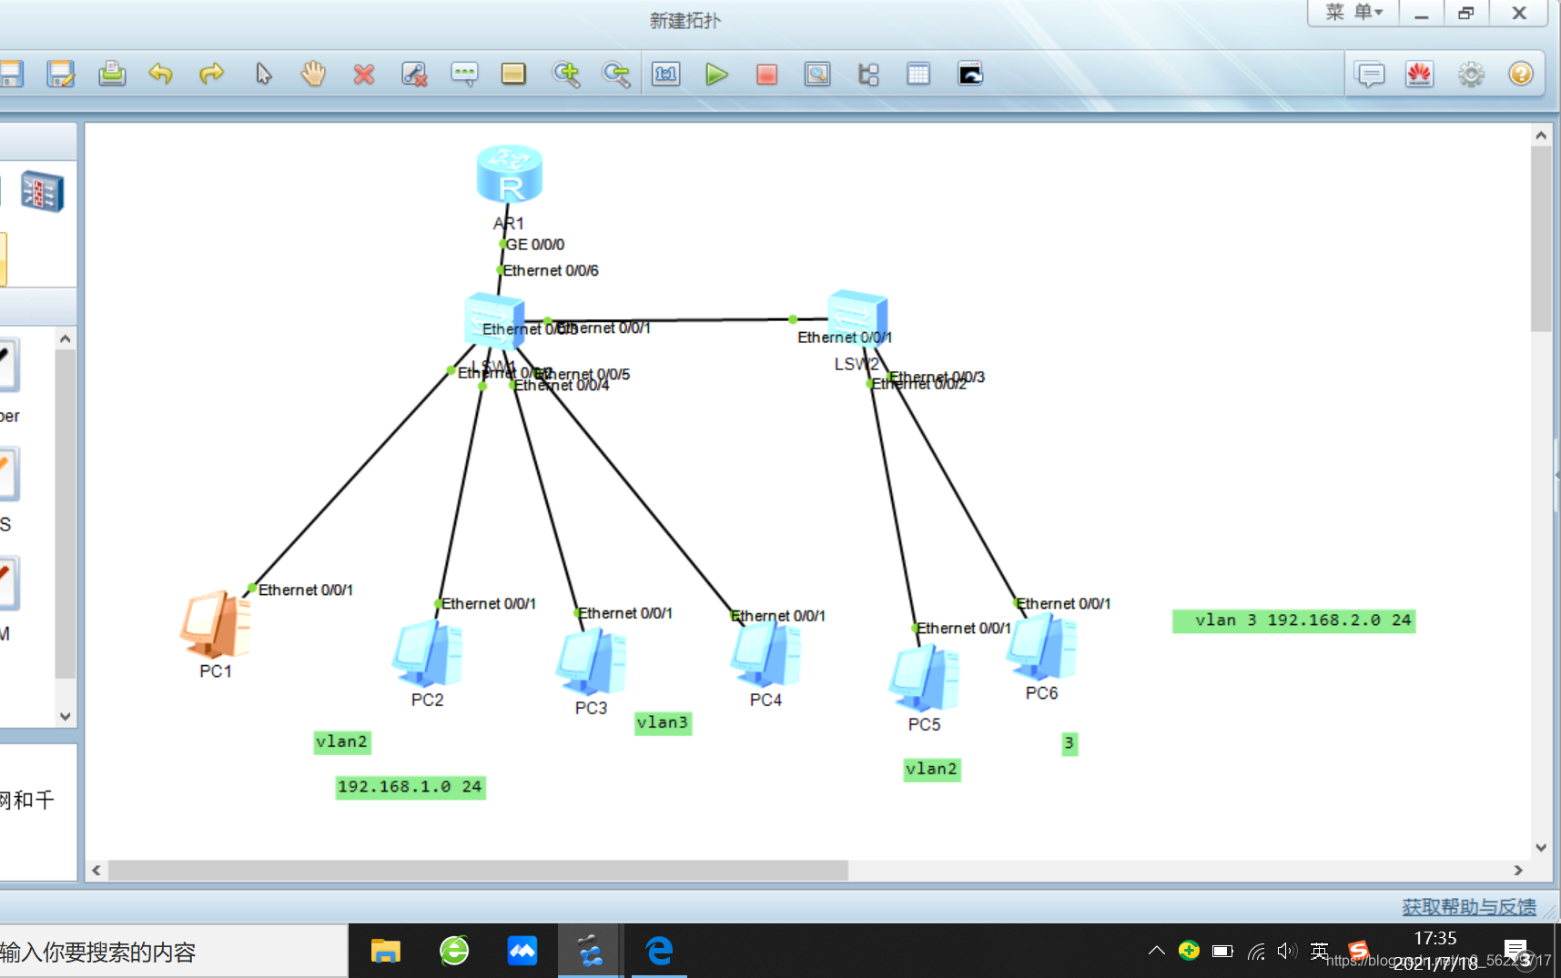The width and height of the screenshot is (1561, 978).
Task: Activate the delete (red X) tool
Action: coord(364,74)
